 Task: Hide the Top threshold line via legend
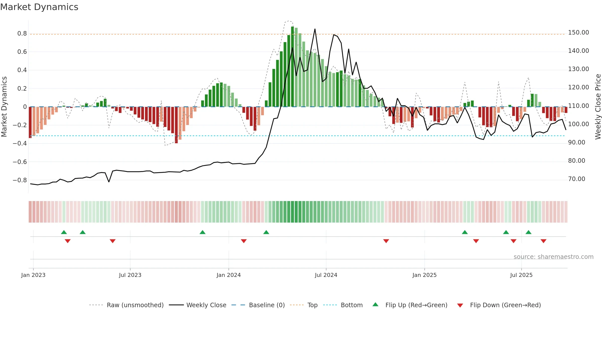(x=304, y=305)
